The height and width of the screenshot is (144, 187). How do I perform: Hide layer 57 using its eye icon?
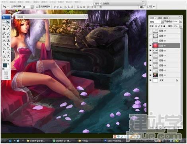pos(150,75)
